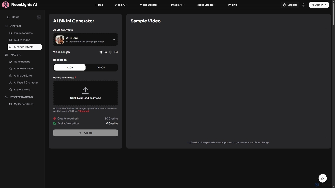The image size is (335, 188).
Task: Collapse the sidebar with the toggle icon
Action: pyautogui.click(x=39, y=17)
